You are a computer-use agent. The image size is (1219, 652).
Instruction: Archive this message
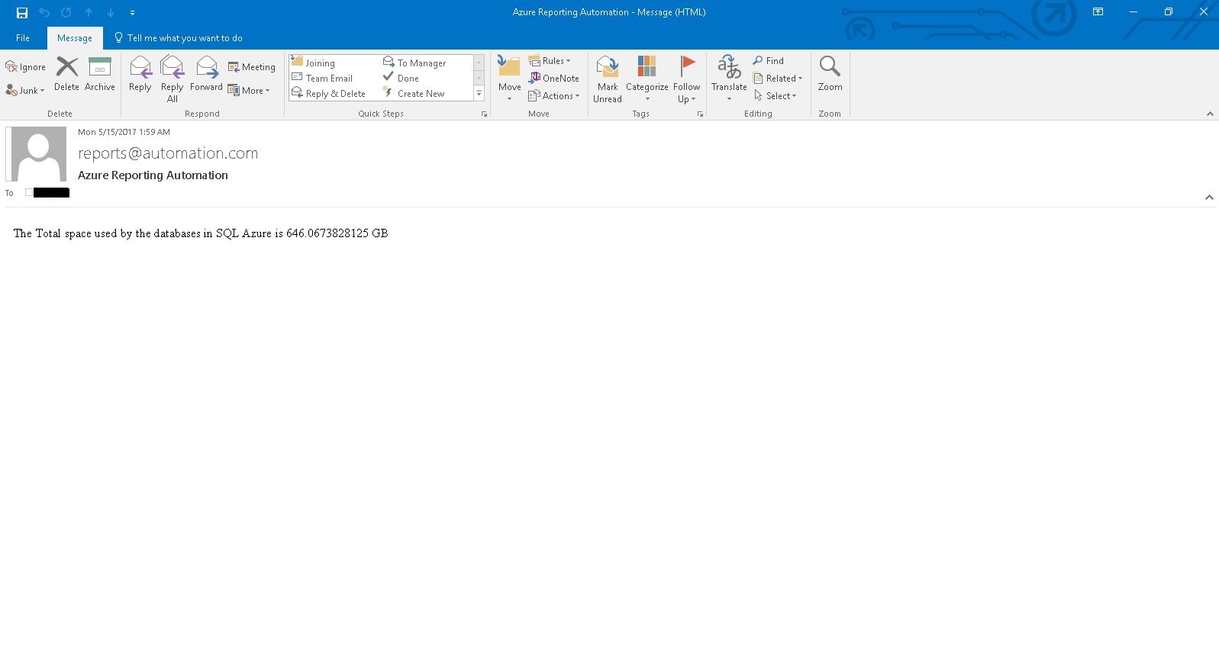[x=100, y=74]
